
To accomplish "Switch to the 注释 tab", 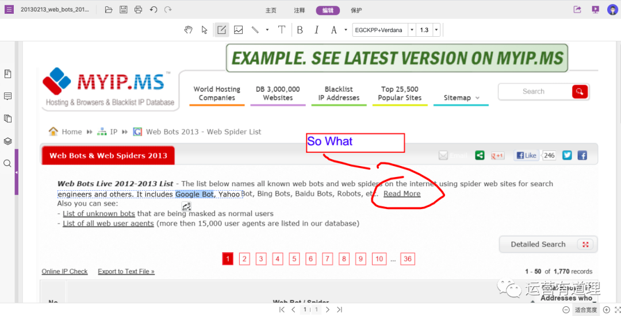I will click(300, 10).
